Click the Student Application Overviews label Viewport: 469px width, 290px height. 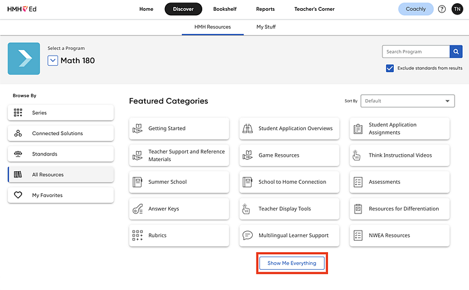296,128
